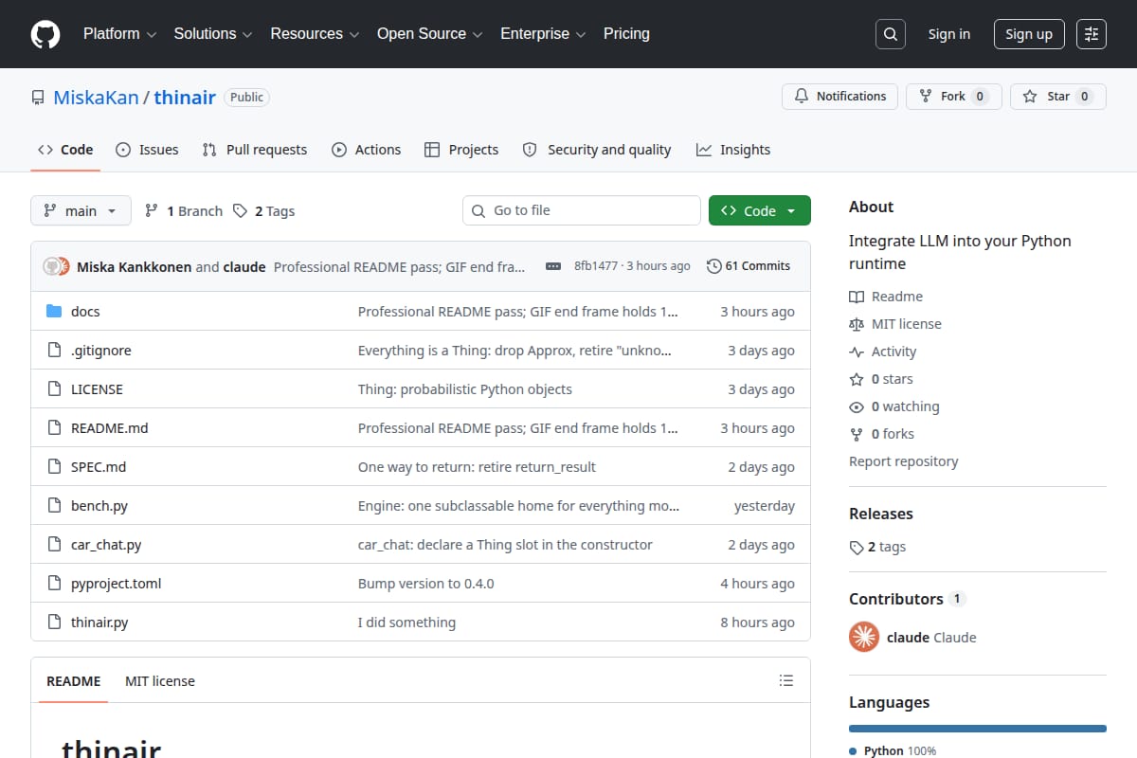Open the green Code dropdown
The width and height of the screenshot is (1137, 758).
pos(760,210)
